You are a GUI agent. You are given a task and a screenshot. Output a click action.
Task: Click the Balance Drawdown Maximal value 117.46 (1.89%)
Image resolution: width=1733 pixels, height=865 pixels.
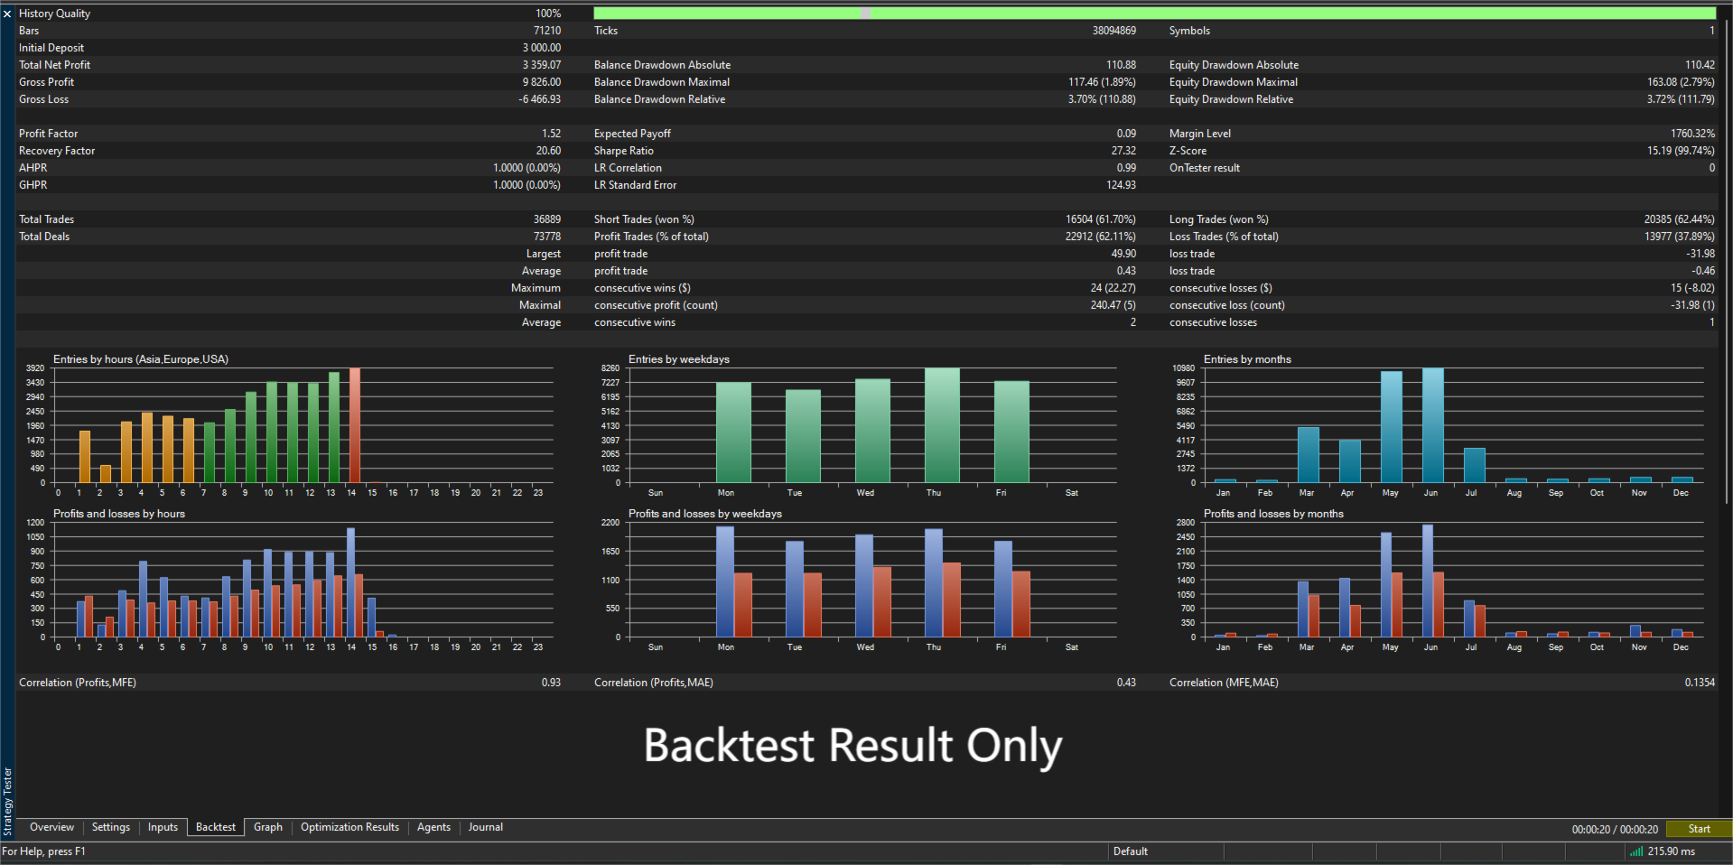[1103, 82]
